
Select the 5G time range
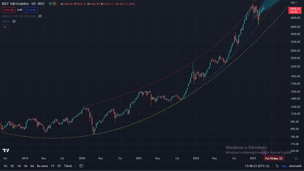pyautogui.click(x=12, y=166)
